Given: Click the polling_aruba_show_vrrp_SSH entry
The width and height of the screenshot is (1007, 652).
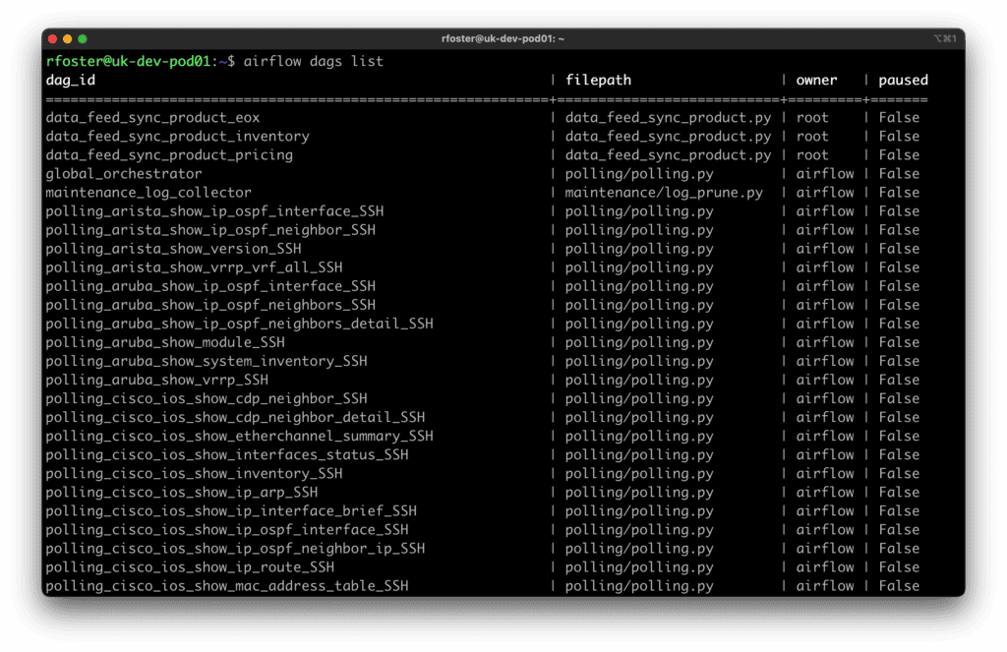Looking at the screenshot, I should (156, 380).
